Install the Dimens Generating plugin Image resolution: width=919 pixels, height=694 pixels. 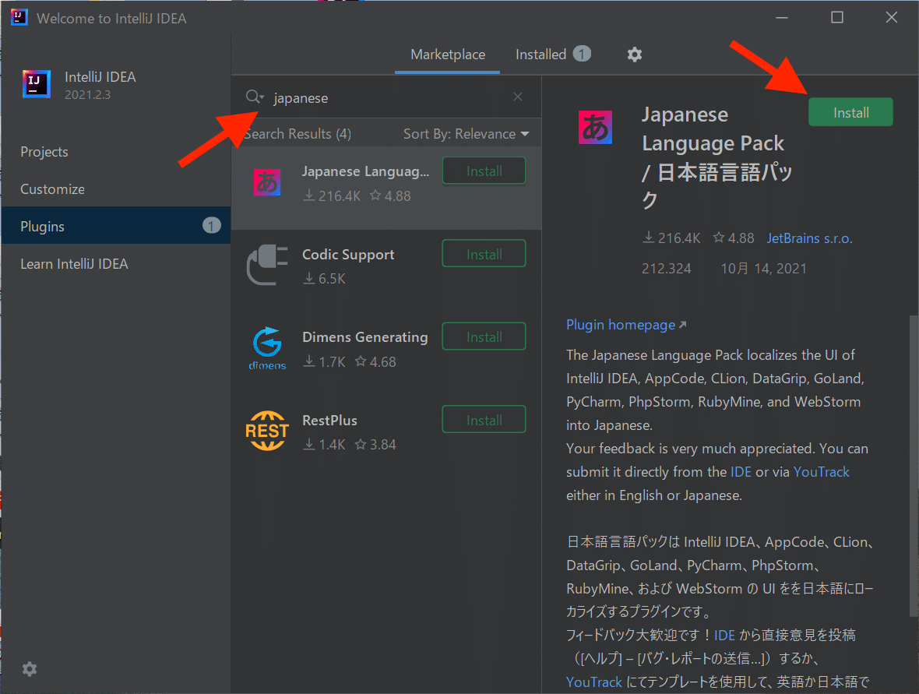point(484,337)
